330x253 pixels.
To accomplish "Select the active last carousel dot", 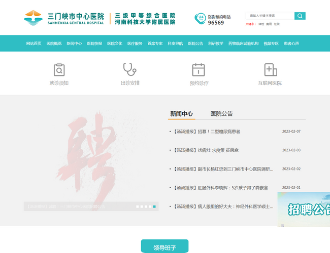I will (x=154, y=206).
